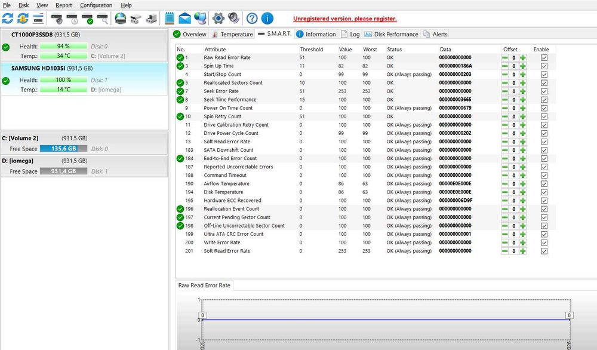Toggle Enable checkbox for Seek Error Rate
Image resolution: width=597 pixels, height=350 pixels.
[544, 91]
